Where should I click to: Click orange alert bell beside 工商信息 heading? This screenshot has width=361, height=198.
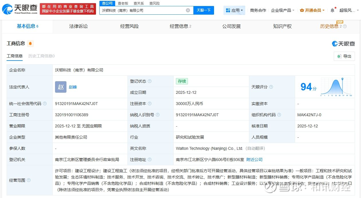30,44
